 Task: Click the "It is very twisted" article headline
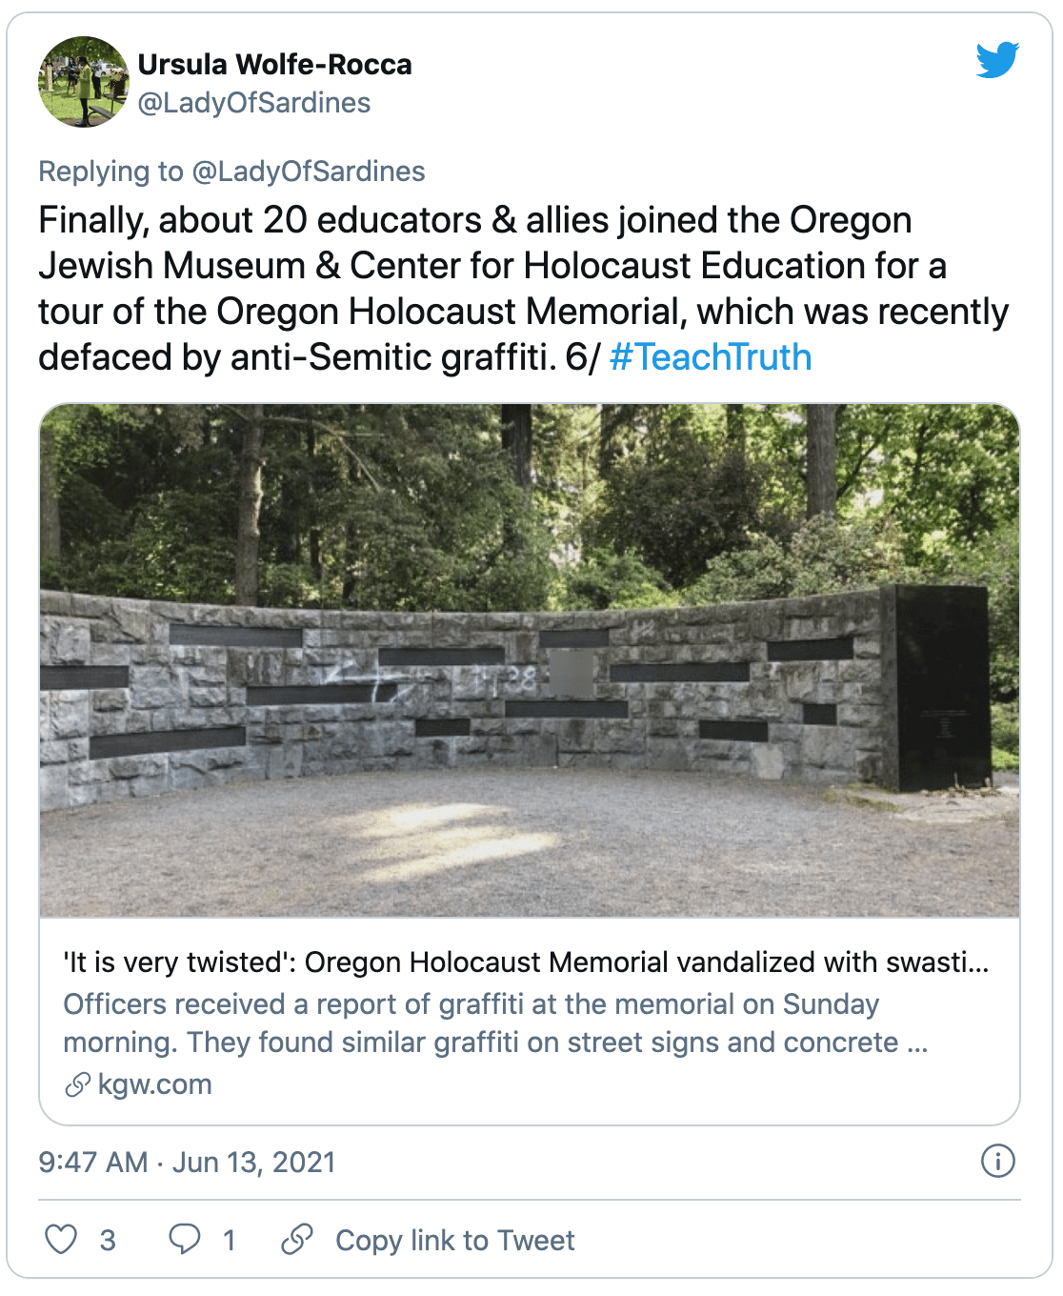526,962
